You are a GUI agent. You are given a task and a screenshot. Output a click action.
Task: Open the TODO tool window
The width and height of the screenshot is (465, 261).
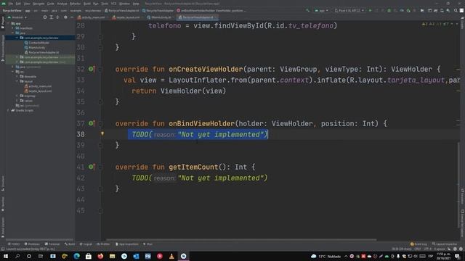coord(14,244)
